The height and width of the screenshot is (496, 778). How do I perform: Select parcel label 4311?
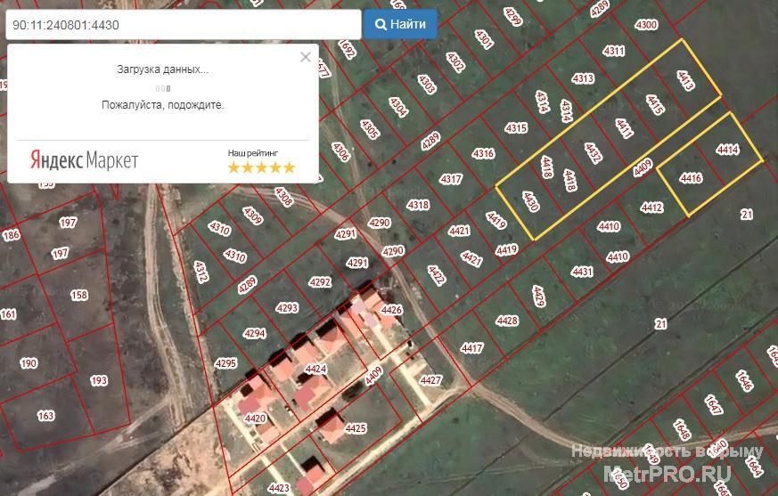click(614, 51)
